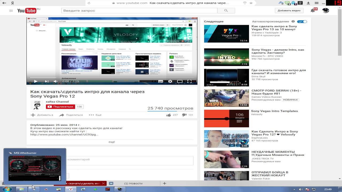Click the Добавить видео button
342x192 pixels.
pos(289,10)
